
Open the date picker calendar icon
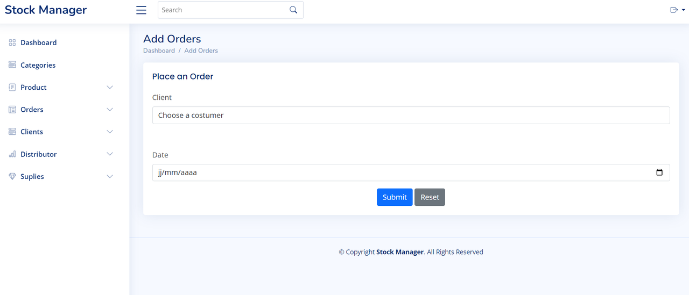(659, 172)
